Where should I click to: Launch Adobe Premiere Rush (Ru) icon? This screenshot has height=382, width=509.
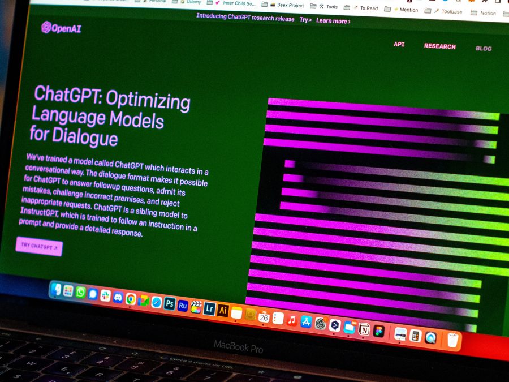(x=183, y=306)
